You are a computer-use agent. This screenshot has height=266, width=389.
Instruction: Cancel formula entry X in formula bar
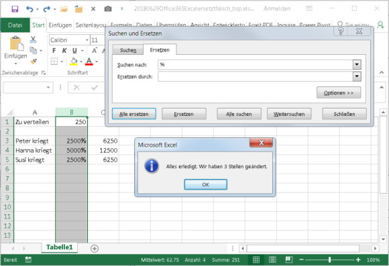click(76, 88)
